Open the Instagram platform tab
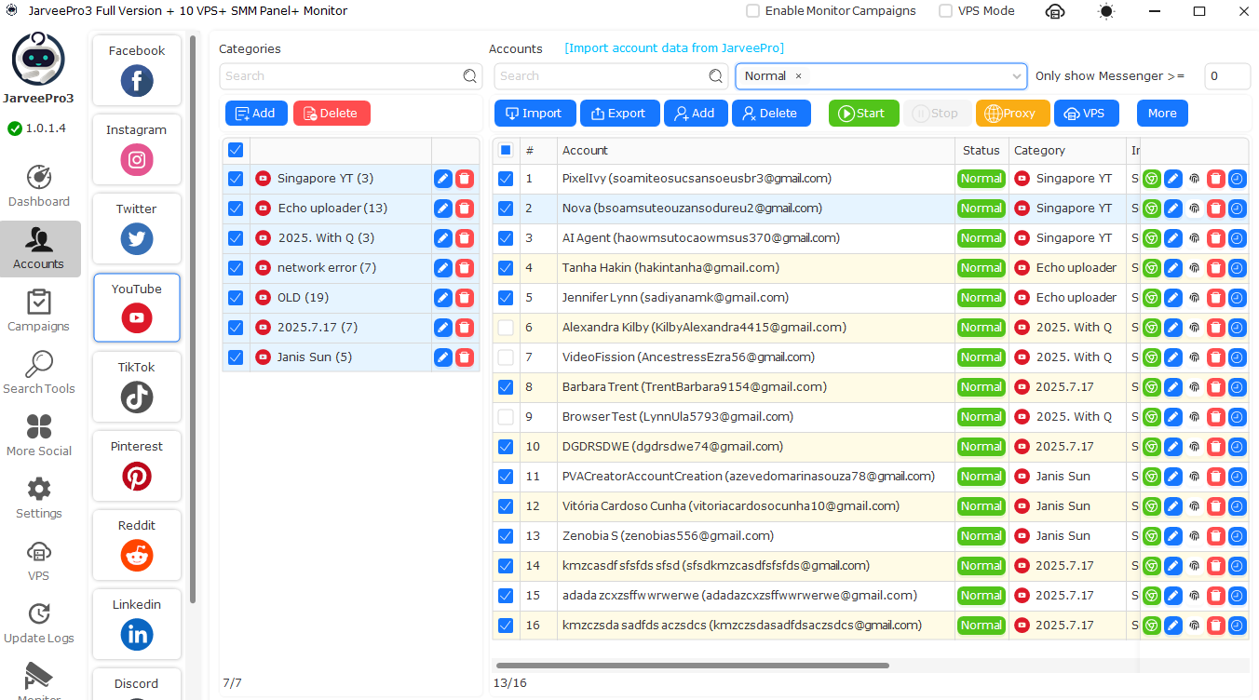 [137, 149]
